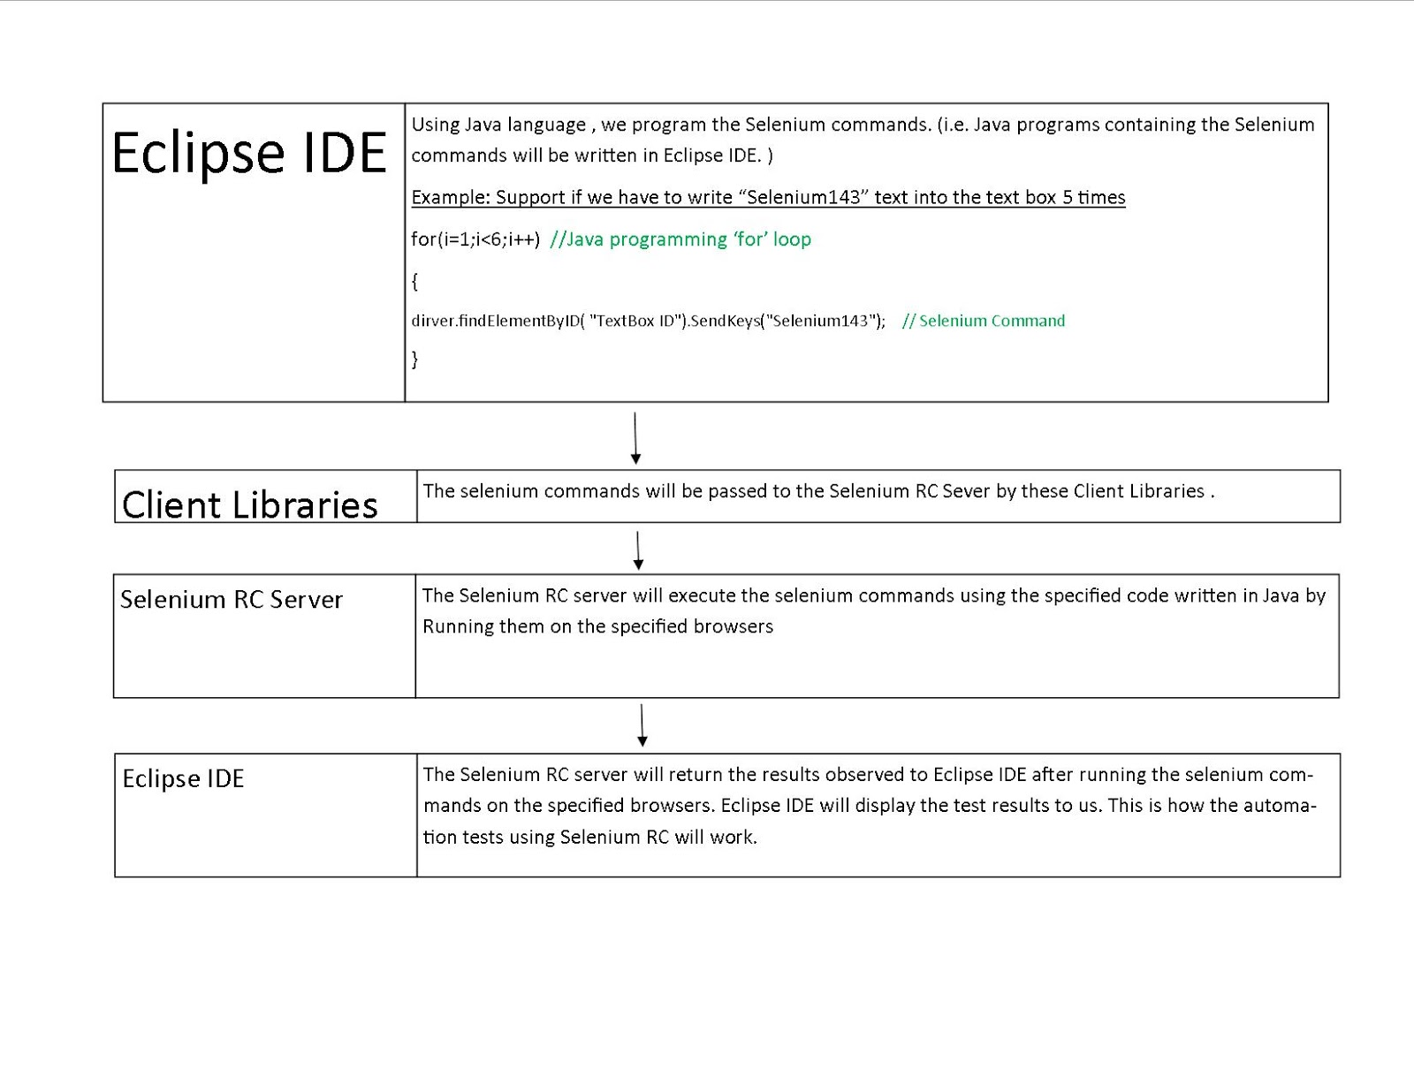This screenshot has width=1414, height=1092.
Task: Click the large "Eclipse IDE" heading
Action: pyautogui.click(x=249, y=154)
